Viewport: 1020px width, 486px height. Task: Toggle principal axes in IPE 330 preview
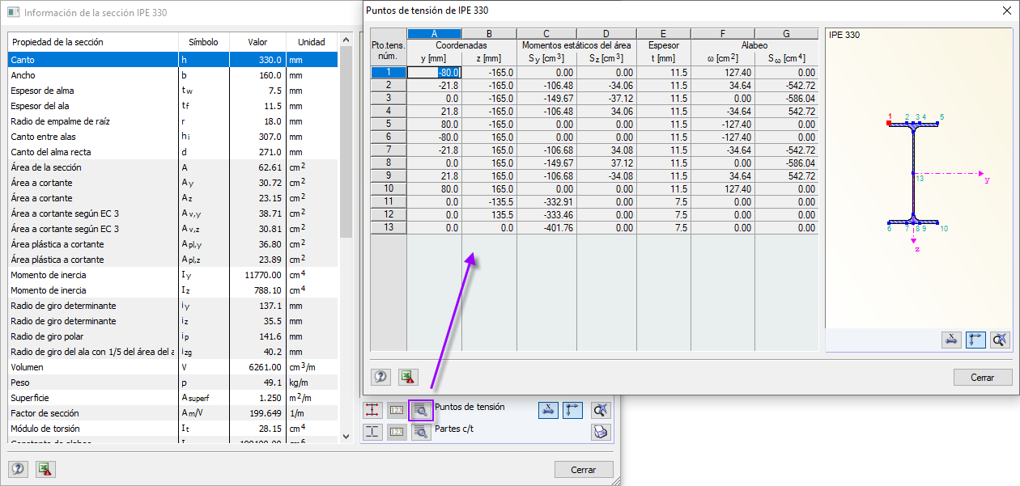976,340
